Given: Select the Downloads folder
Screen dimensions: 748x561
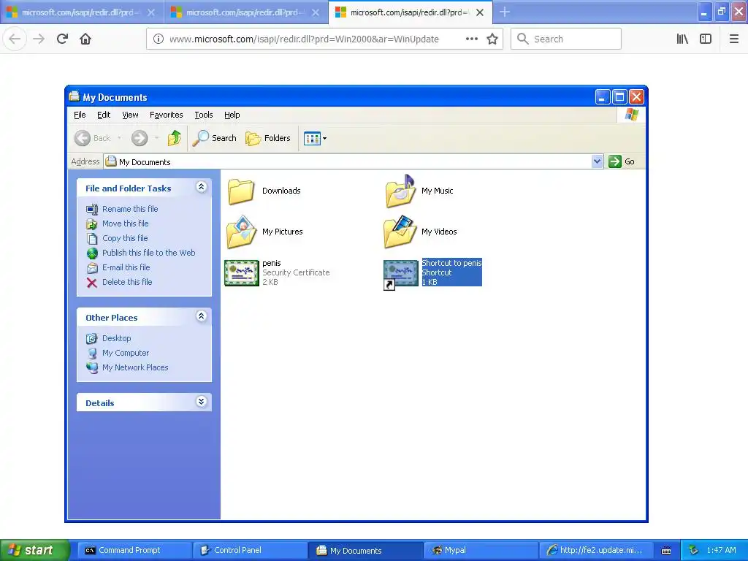Looking at the screenshot, I should (x=263, y=191).
